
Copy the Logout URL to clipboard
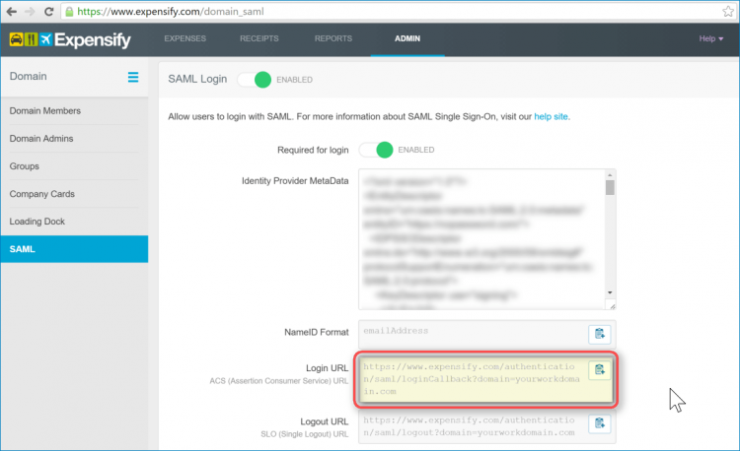click(x=599, y=424)
